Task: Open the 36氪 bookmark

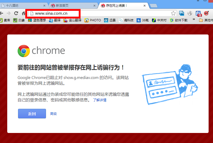Action: (143, 20)
